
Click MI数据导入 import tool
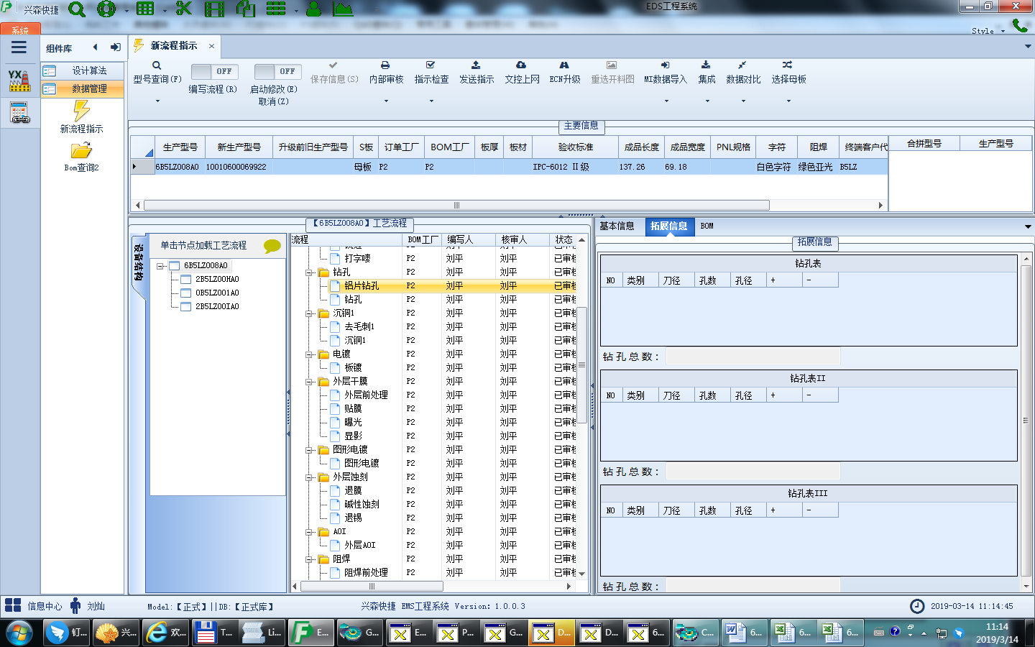pyautogui.click(x=666, y=72)
